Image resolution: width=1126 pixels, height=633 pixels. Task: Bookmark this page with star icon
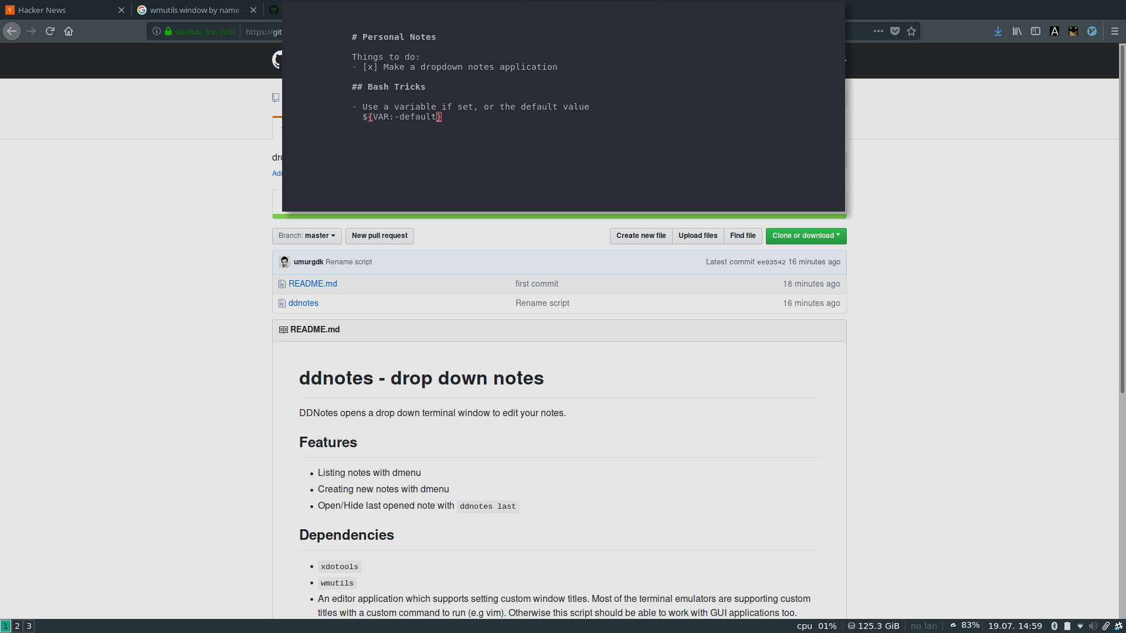(x=911, y=32)
